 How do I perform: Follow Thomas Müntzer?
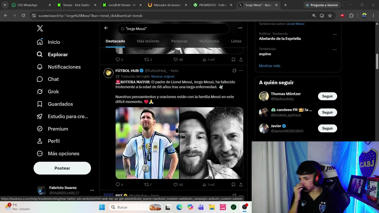point(327,96)
